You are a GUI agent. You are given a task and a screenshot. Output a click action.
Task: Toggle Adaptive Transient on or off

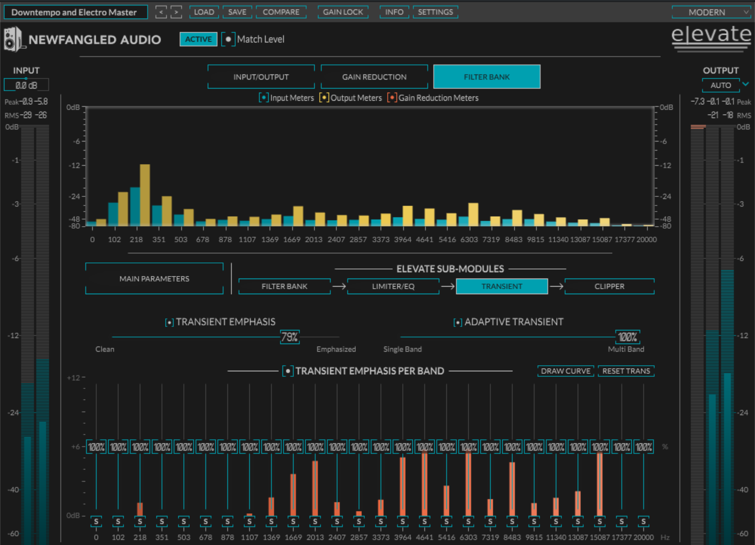pos(458,322)
